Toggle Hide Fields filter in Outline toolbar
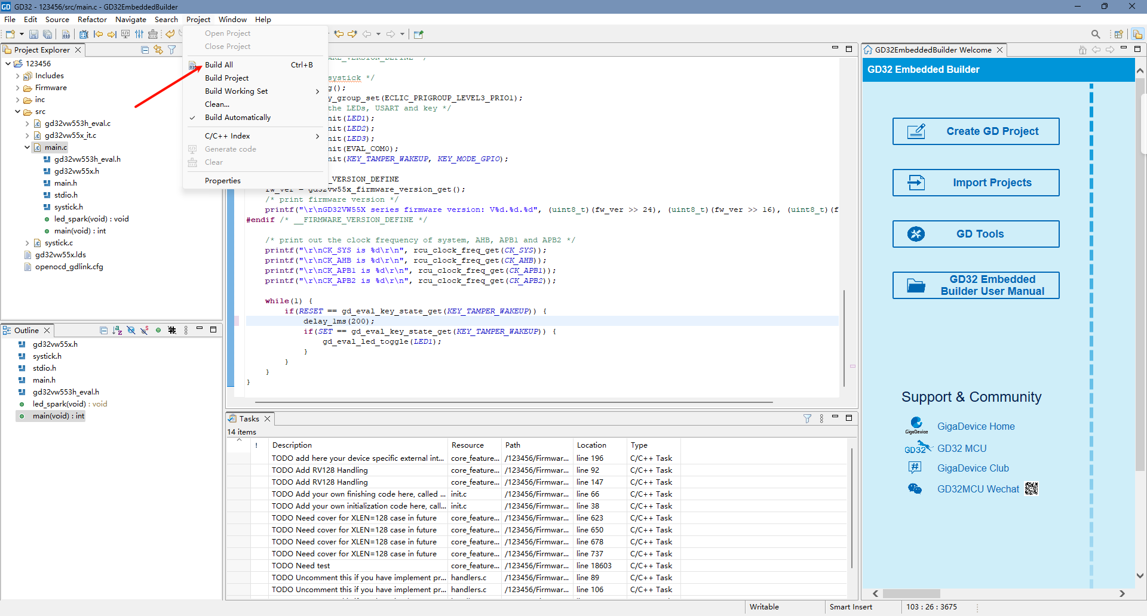The image size is (1147, 616). point(131,330)
